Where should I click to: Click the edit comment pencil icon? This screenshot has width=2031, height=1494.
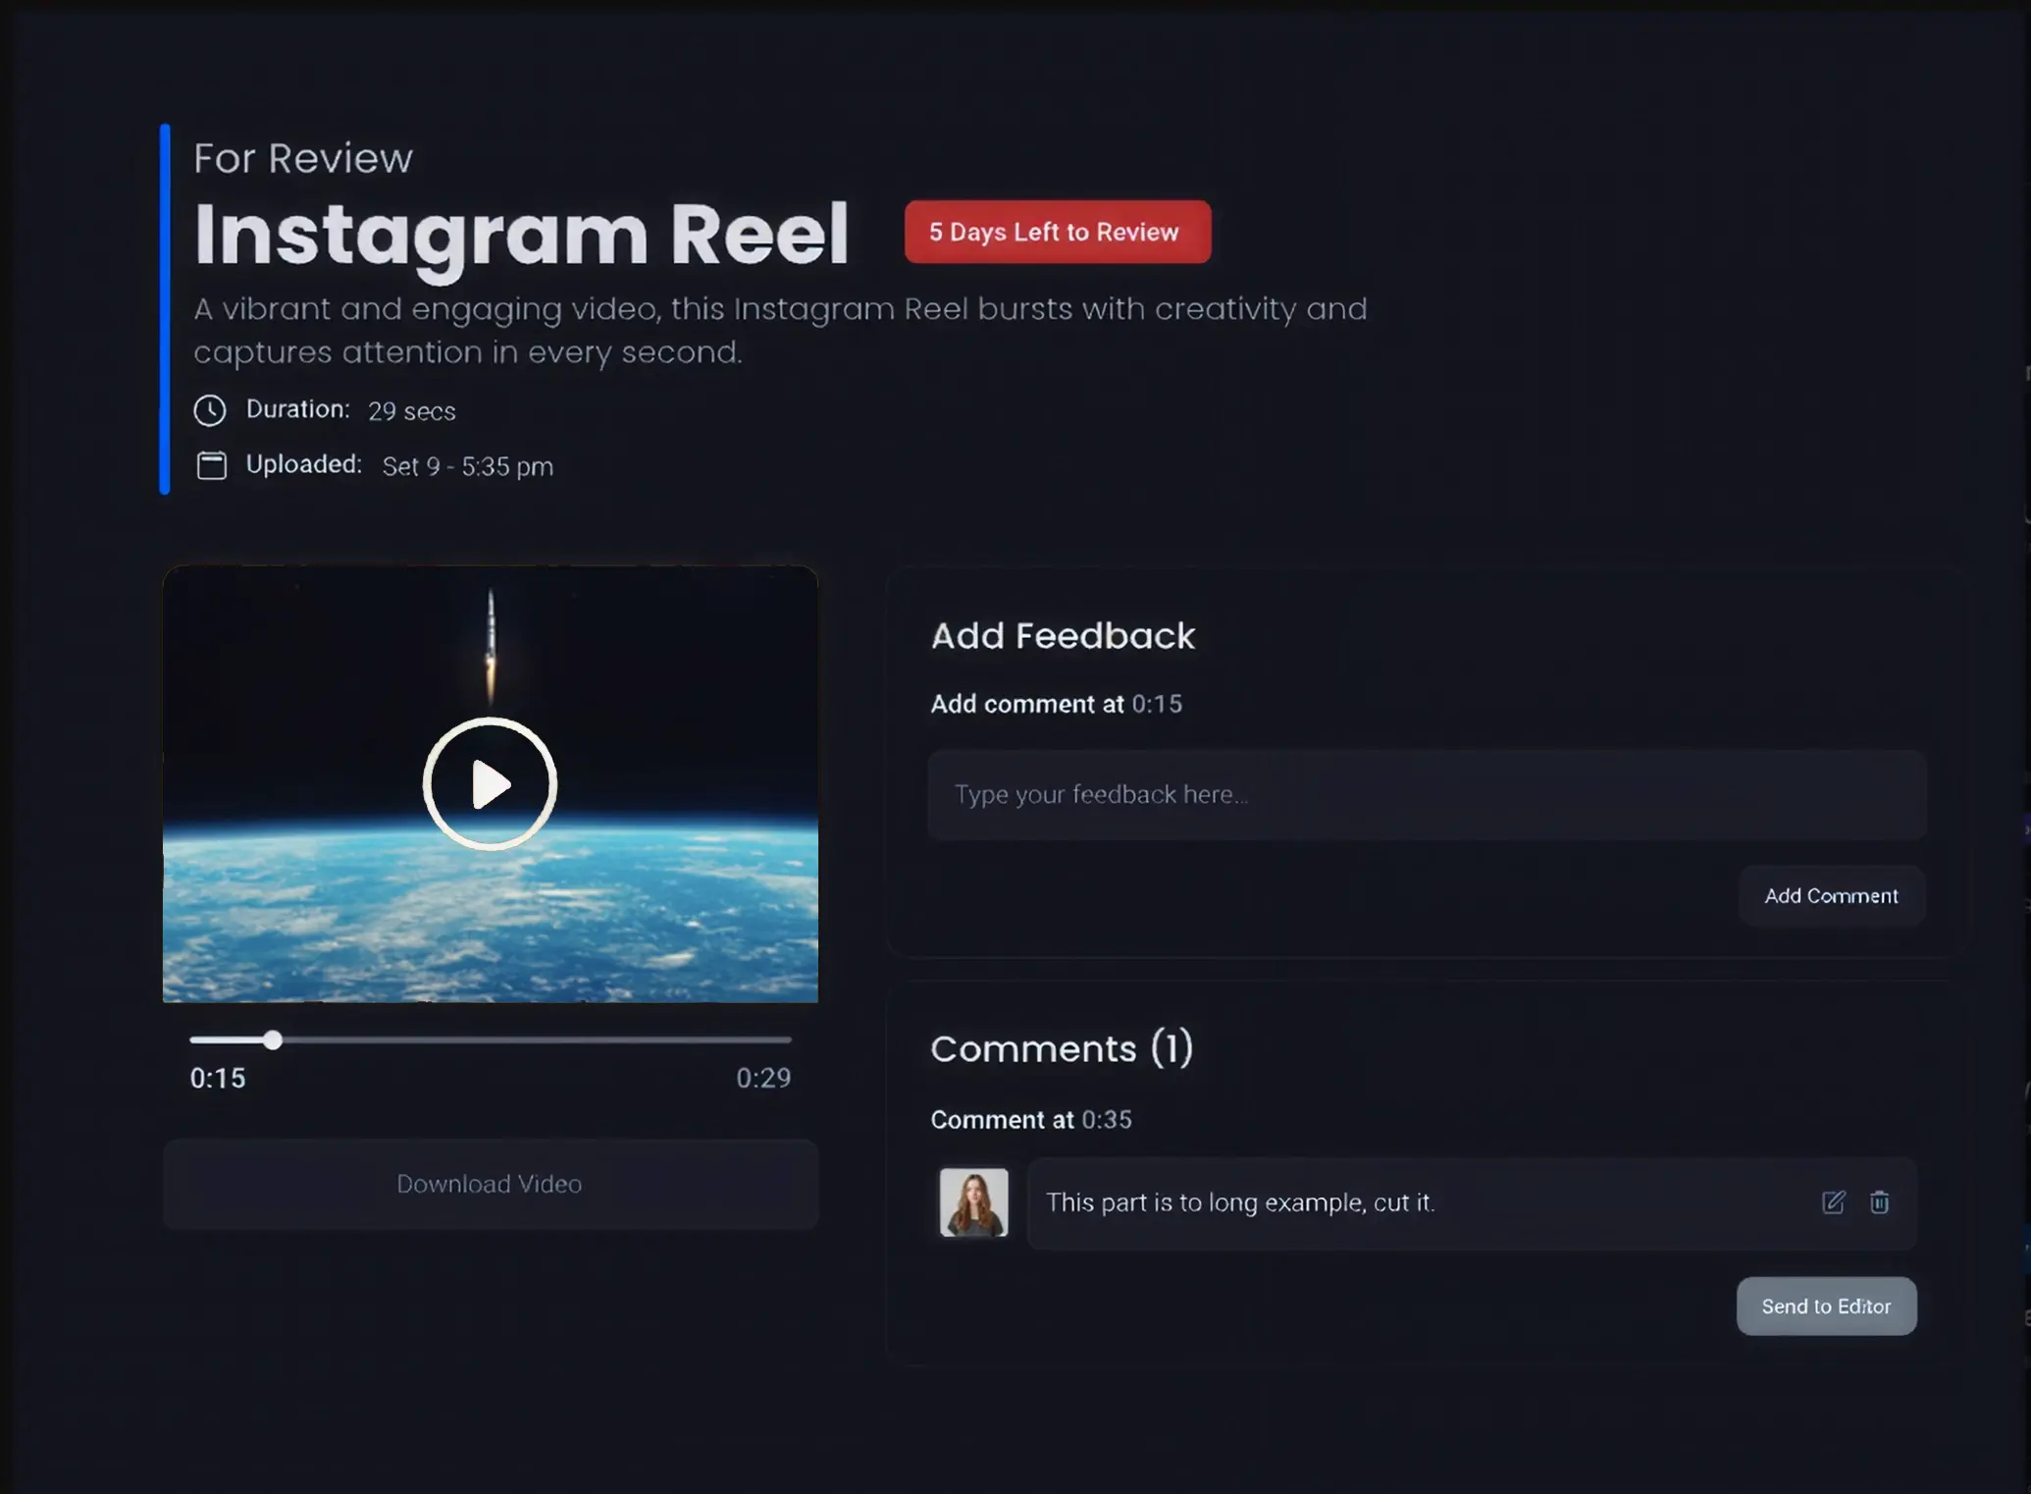(x=1833, y=1202)
